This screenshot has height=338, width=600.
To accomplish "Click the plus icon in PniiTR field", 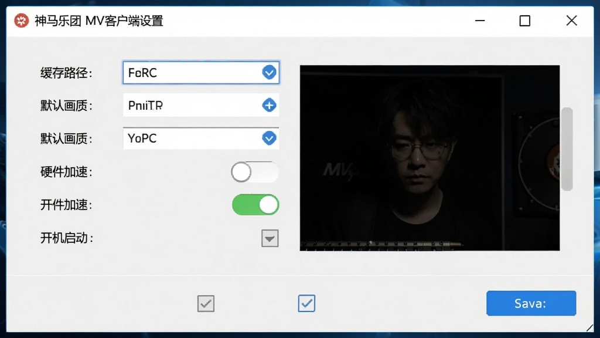I will 269,105.
